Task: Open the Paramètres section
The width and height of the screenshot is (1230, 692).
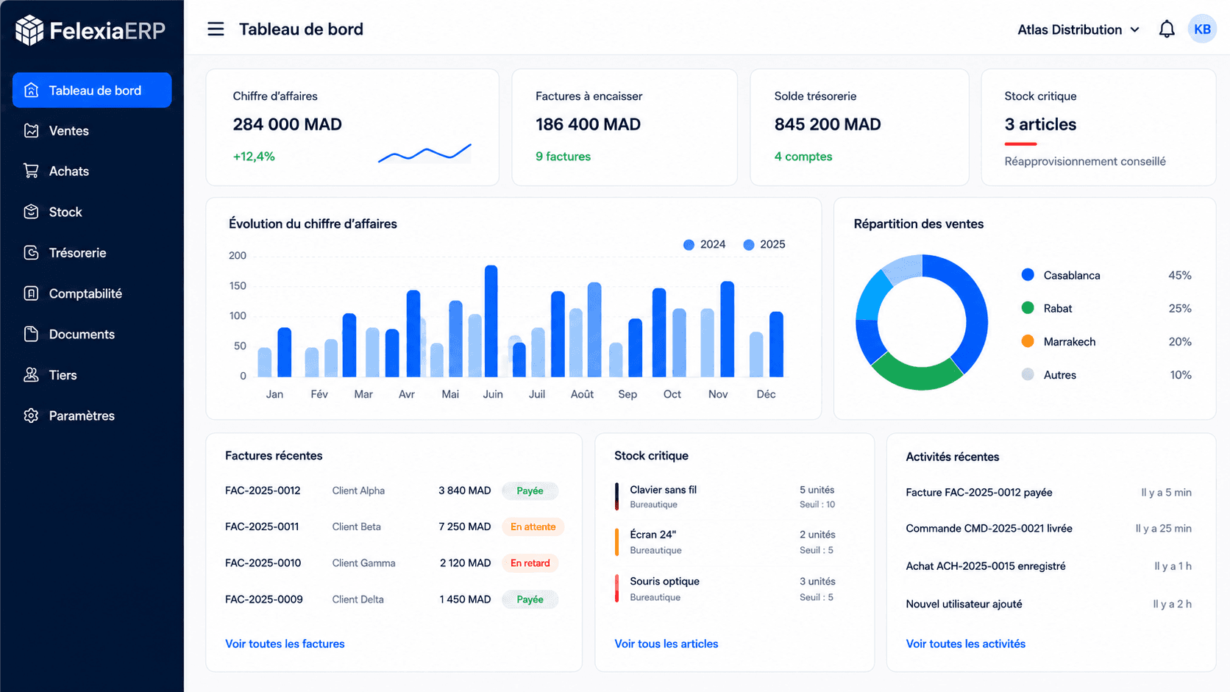Action: [x=92, y=415]
